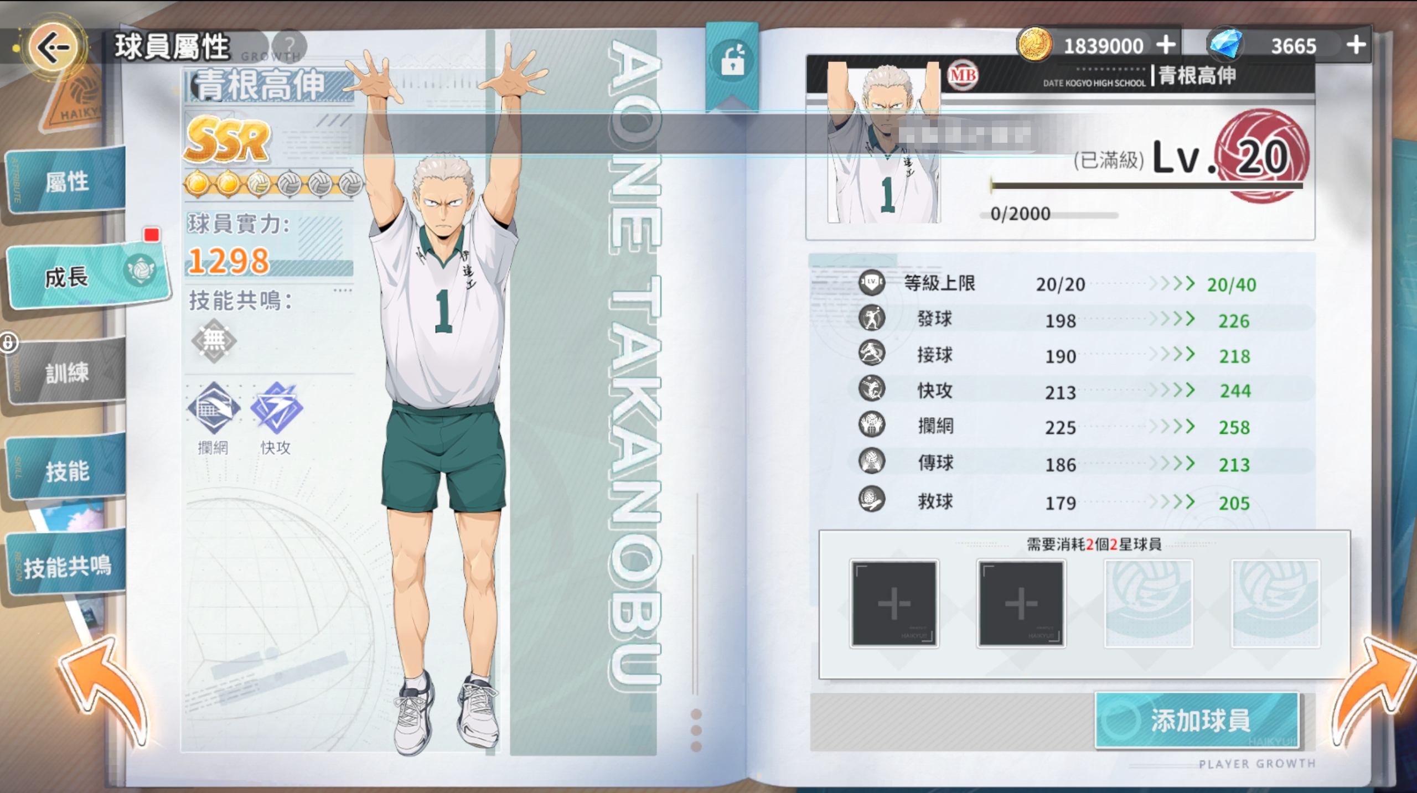Select the 攔網 block skill icon

[214, 408]
